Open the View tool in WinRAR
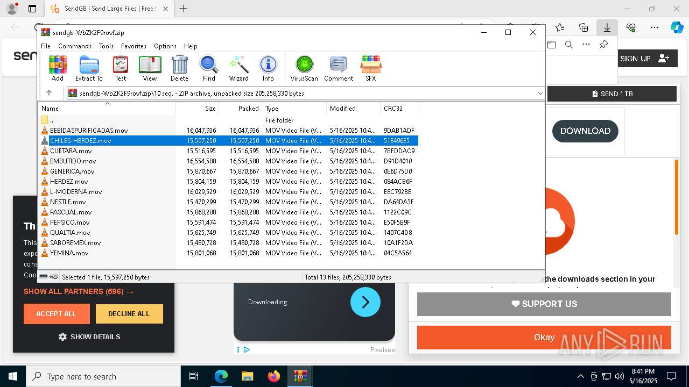689x387 pixels. click(150, 68)
